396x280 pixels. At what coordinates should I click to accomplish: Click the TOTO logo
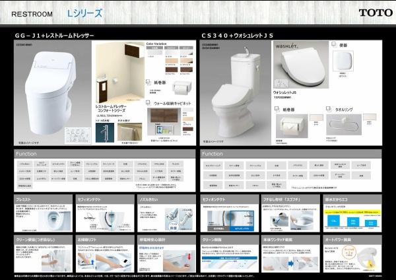[x=376, y=13]
